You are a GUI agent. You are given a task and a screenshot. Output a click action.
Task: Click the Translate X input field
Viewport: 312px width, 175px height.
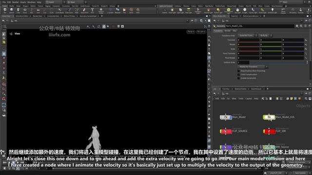[248, 40]
